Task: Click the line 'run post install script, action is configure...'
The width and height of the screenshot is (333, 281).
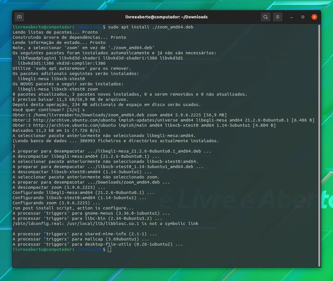Action: 73,208
